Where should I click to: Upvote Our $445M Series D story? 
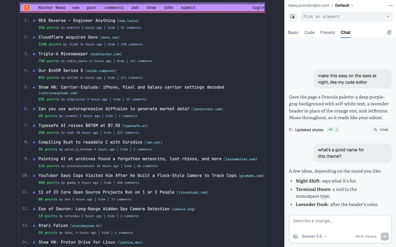coord(34,71)
